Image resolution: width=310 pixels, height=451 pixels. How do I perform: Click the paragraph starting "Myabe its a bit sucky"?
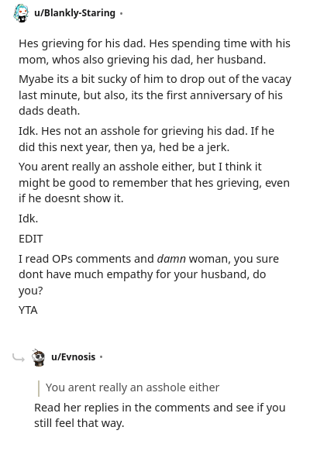click(155, 95)
